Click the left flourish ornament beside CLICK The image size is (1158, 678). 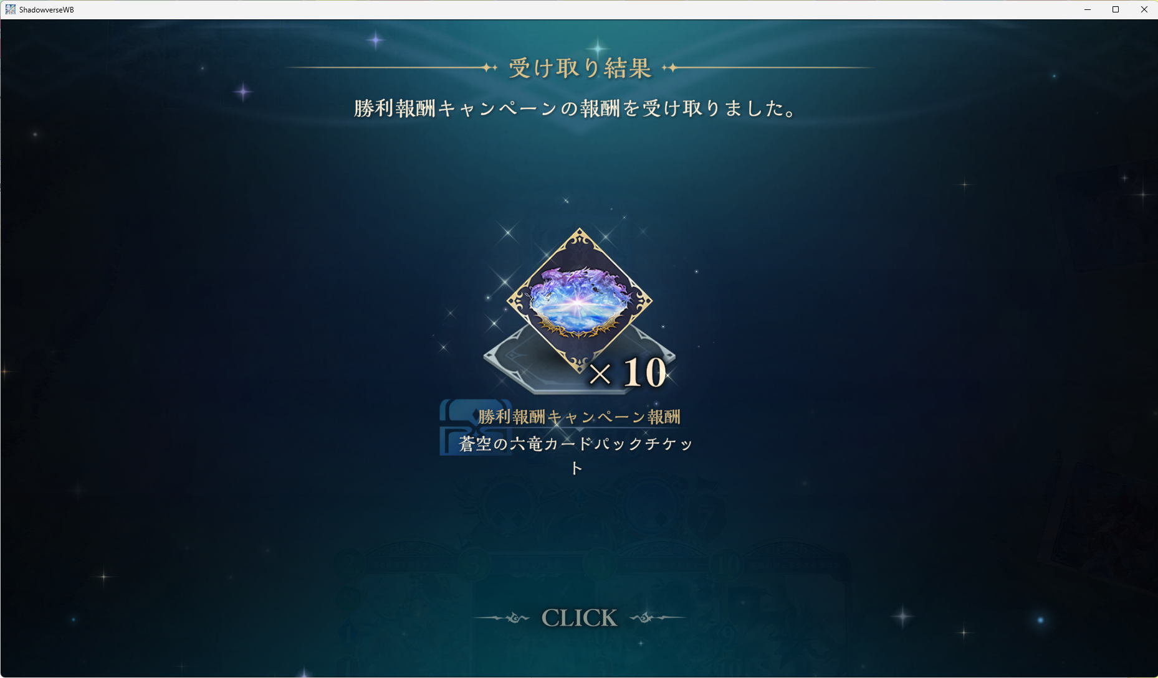point(503,618)
